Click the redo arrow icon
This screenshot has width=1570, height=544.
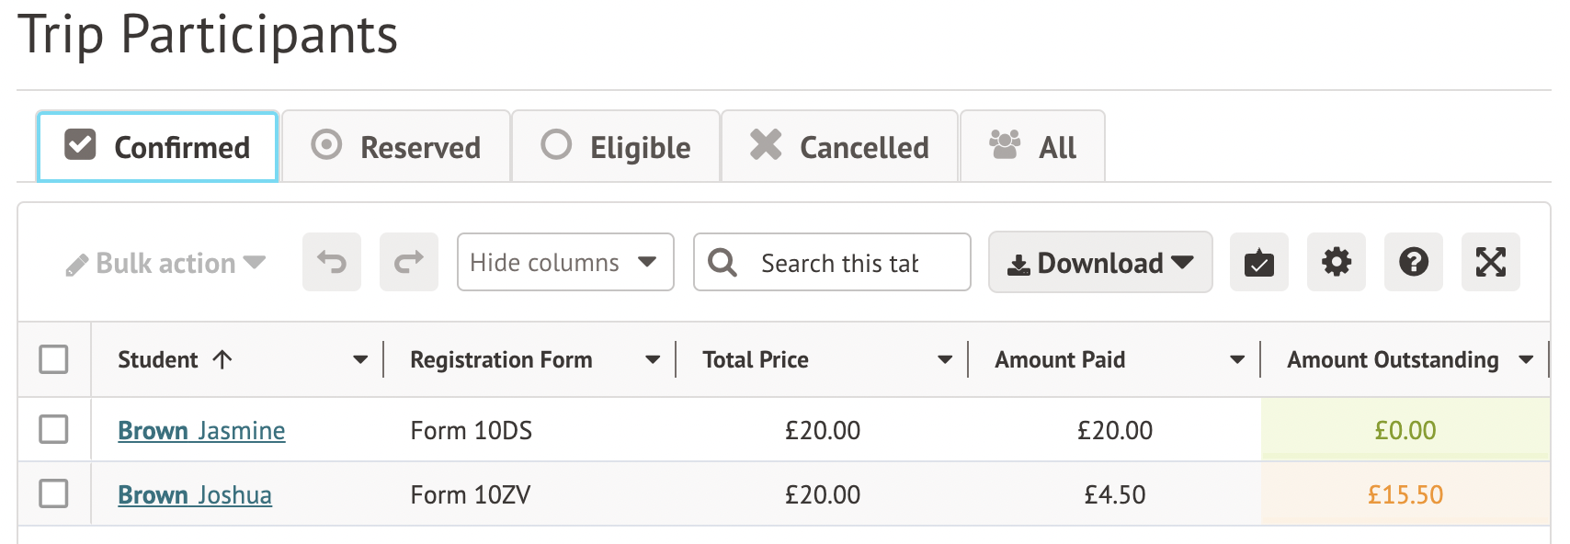pyautogui.click(x=409, y=263)
